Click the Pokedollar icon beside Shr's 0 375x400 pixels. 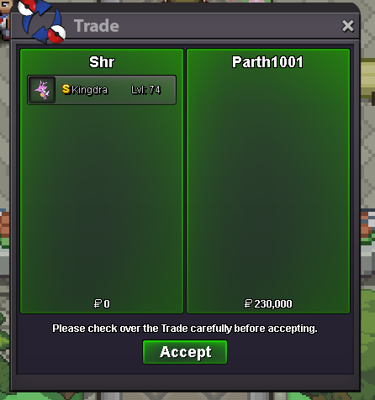coord(98,303)
